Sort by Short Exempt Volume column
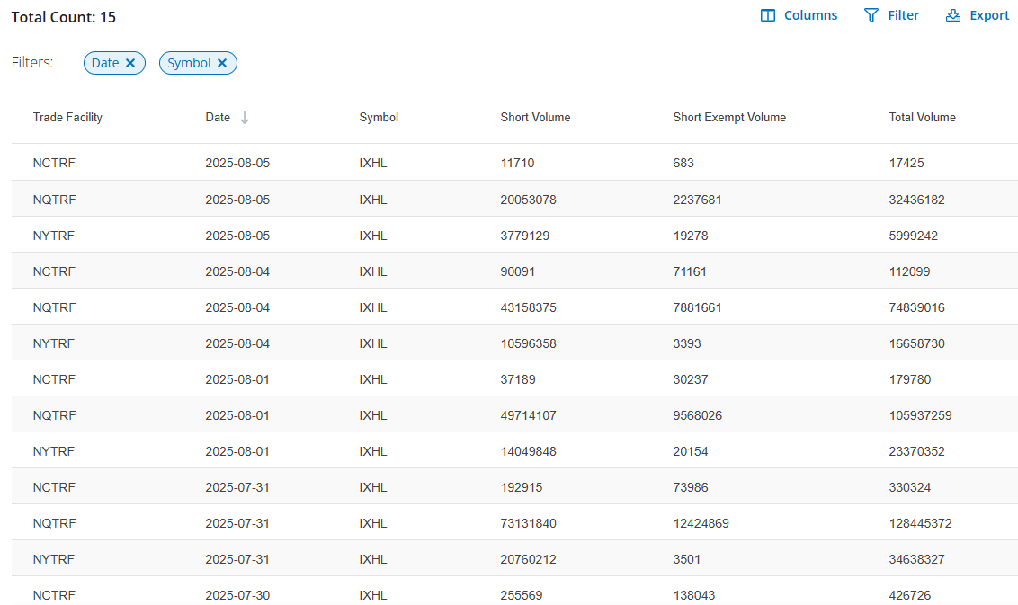The width and height of the screenshot is (1018, 605). pyautogui.click(x=729, y=118)
